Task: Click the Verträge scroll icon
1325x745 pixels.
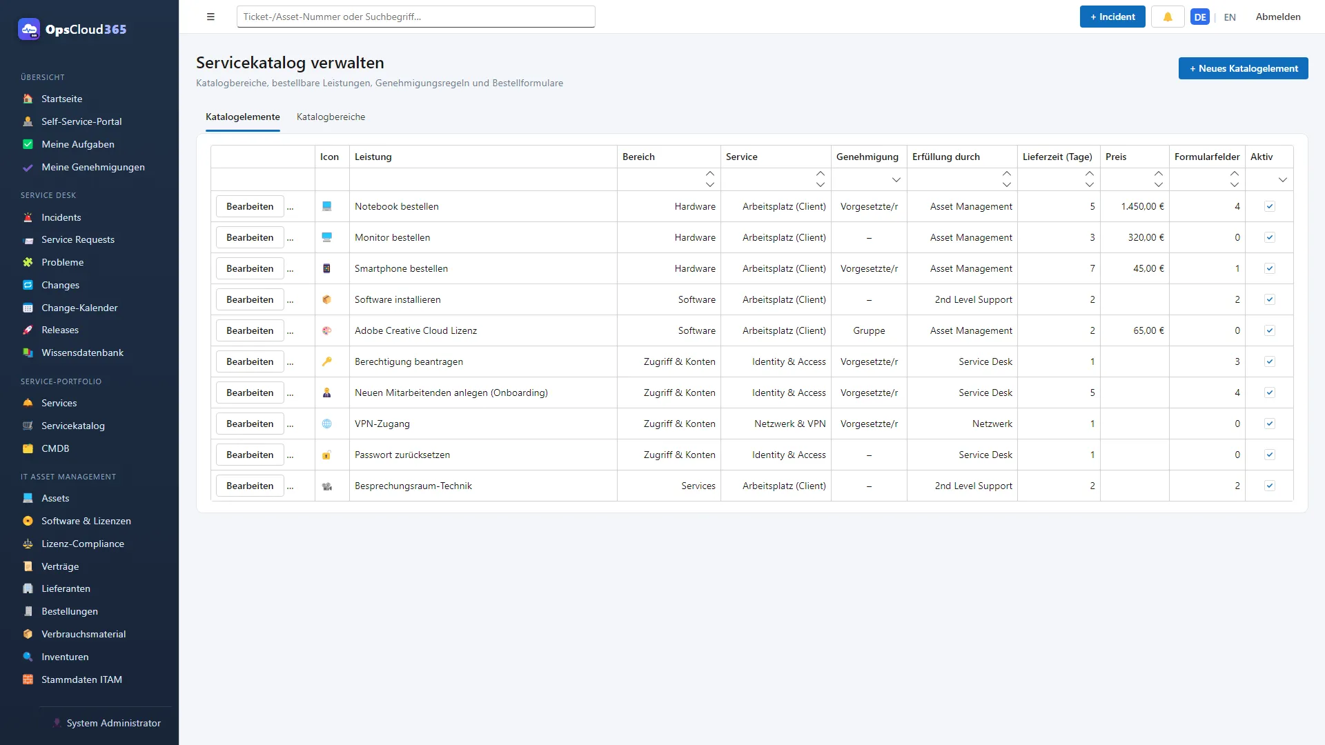Action: tap(28, 566)
